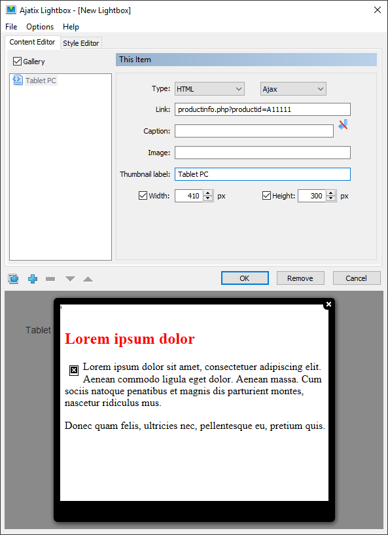The image size is (388, 535).
Task: Open the File menu
Action: pos(11,27)
